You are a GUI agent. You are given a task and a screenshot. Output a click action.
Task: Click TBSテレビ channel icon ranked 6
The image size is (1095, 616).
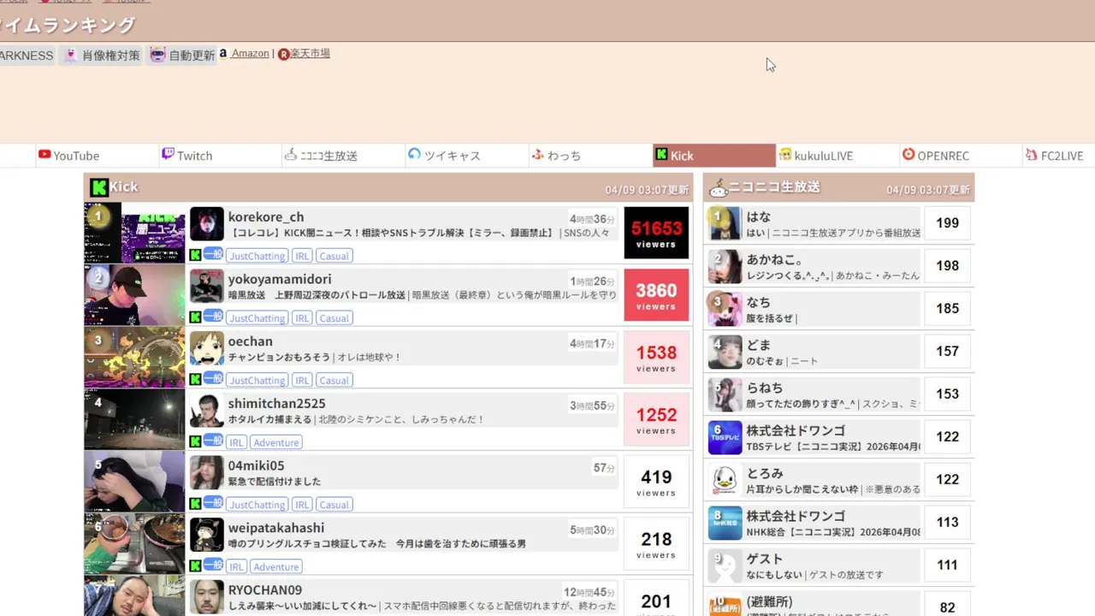point(725,437)
